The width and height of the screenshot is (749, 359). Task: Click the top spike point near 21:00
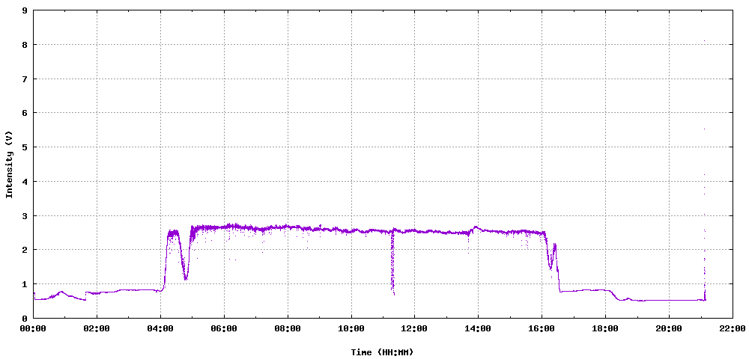[704, 41]
